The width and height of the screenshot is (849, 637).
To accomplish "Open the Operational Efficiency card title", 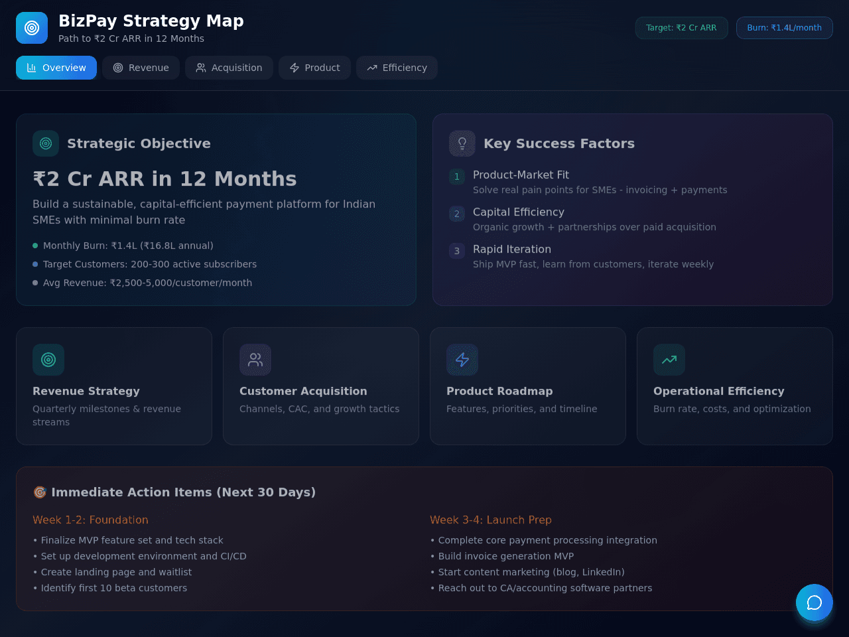I will click(719, 391).
